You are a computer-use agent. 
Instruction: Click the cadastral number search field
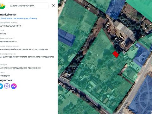coord(28,6)
